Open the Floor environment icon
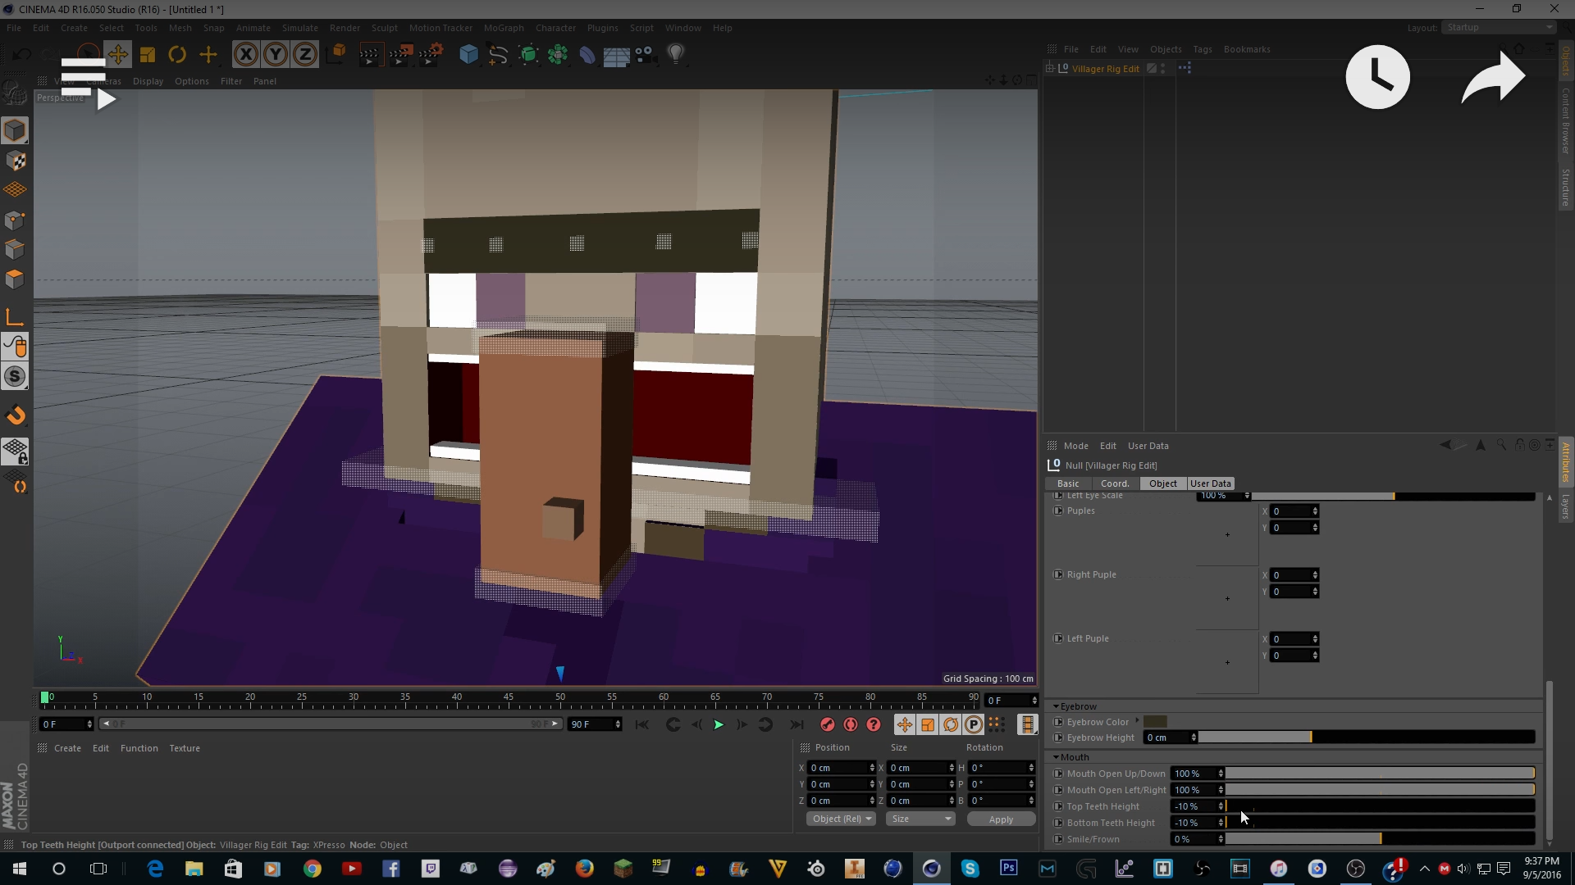Image resolution: width=1575 pixels, height=885 pixels. (616, 55)
